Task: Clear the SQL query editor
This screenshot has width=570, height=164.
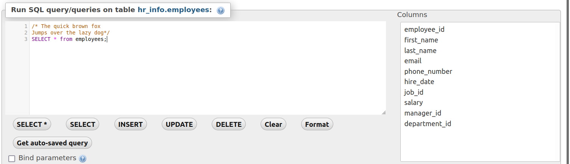Action: pos(273,124)
